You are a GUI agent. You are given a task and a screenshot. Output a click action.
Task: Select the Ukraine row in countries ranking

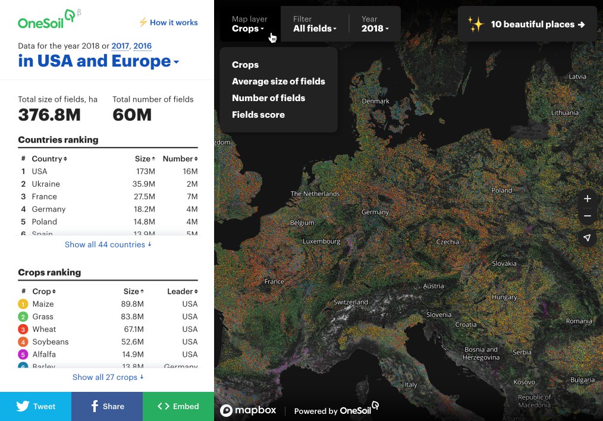click(x=108, y=184)
